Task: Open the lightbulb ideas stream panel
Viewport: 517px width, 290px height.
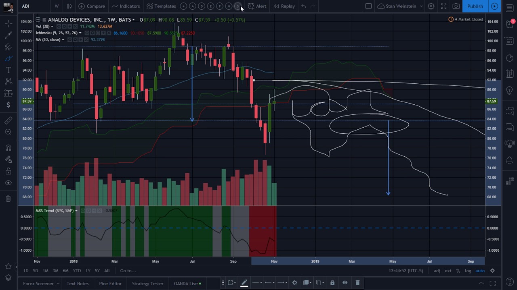Action: click(x=509, y=144)
